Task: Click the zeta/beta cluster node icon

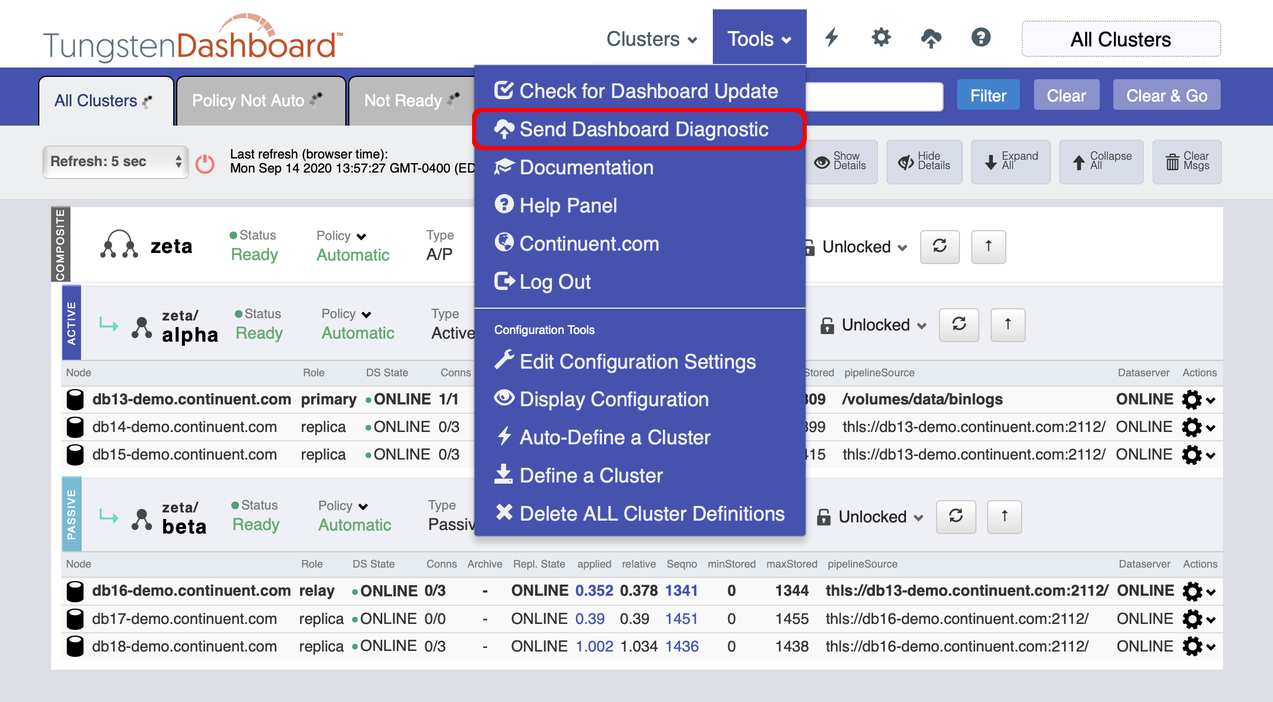Action: click(x=142, y=519)
